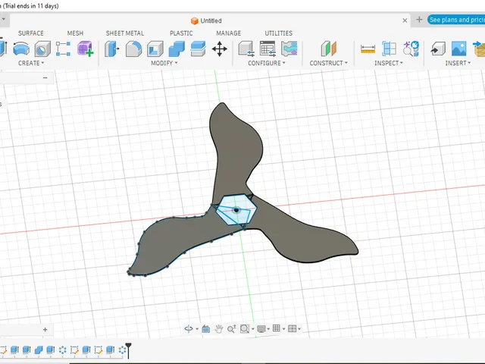Image resolution: width=485 pixels, height=364 pixels.
Task: Click the teal puzzle-shaped Configure icon
Action: coord(289,49)
